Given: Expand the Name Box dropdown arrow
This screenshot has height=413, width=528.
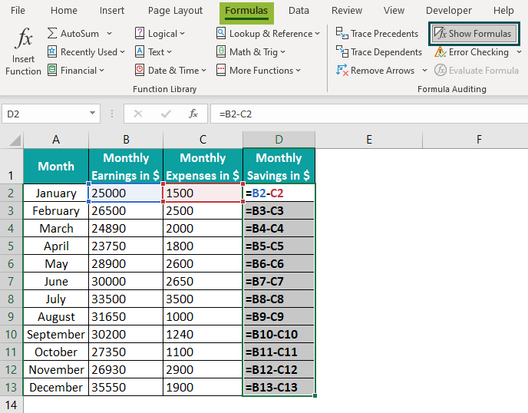Looking at the screenshot, I should coord(92,113).
